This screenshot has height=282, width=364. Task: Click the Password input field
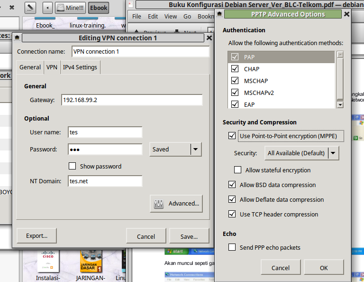pos(105,149)
